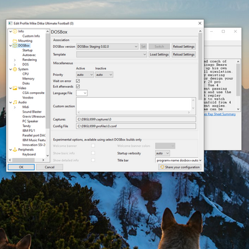Open the Template dropdown
This screenshot has width=249, height=249.
(x=111, y=54)
